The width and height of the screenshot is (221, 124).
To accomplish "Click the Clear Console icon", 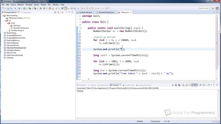I will [x=183, y=85].
